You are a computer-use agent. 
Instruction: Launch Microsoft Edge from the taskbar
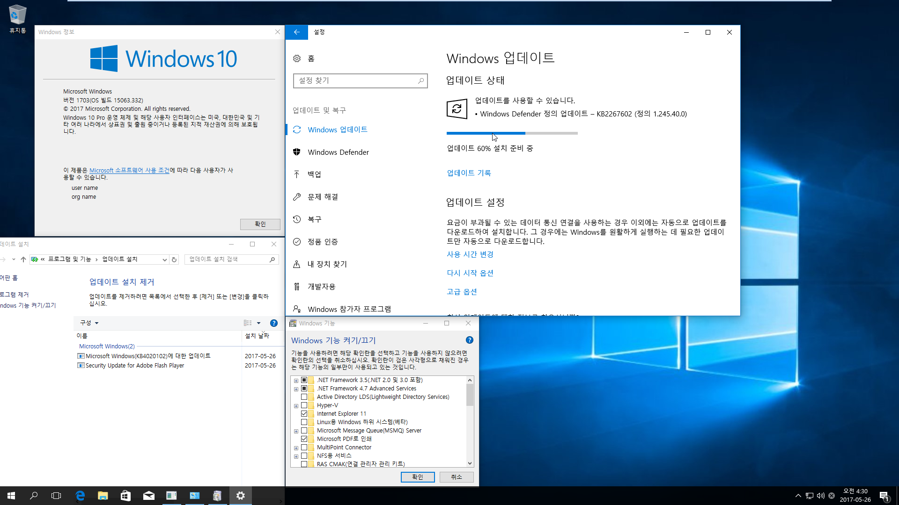[80, 496]
